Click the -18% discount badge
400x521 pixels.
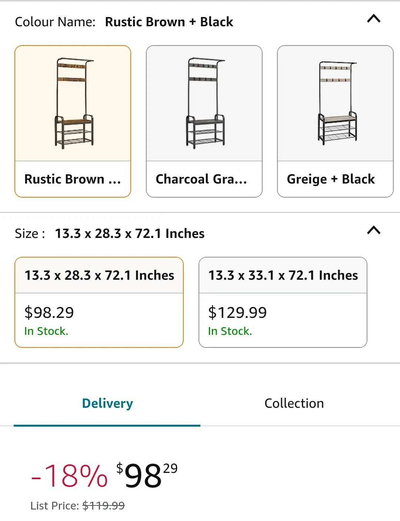point(69,476)
